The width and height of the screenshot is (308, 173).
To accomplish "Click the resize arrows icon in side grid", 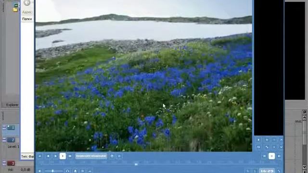I will coord(267,147).
